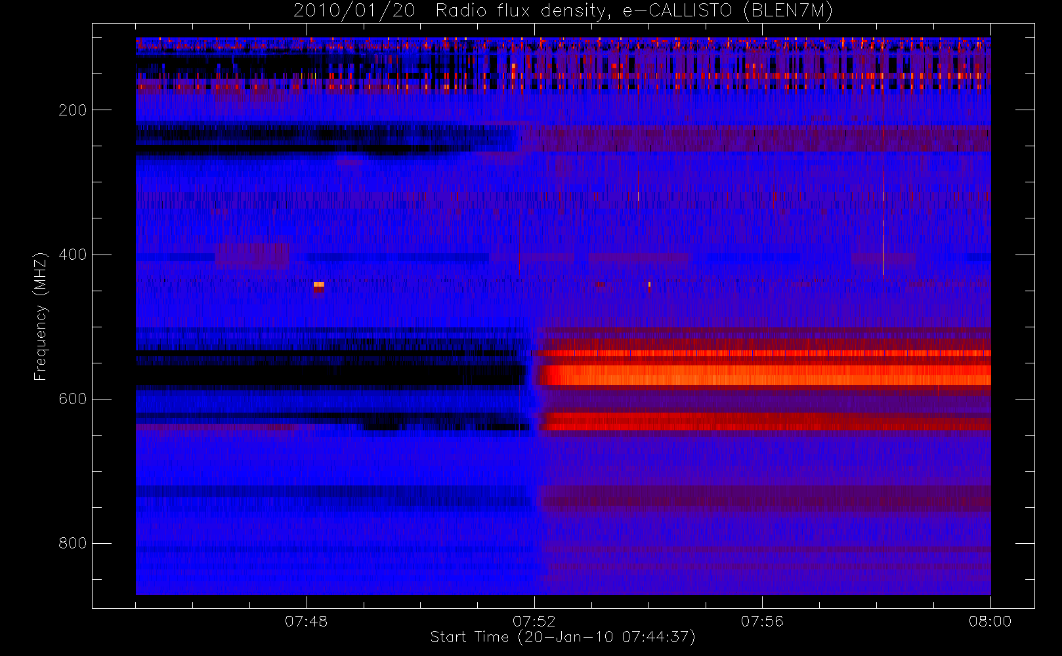1062x656 pixels.
Task: Click the 07:56 time tick label
Action: point(762,621)
